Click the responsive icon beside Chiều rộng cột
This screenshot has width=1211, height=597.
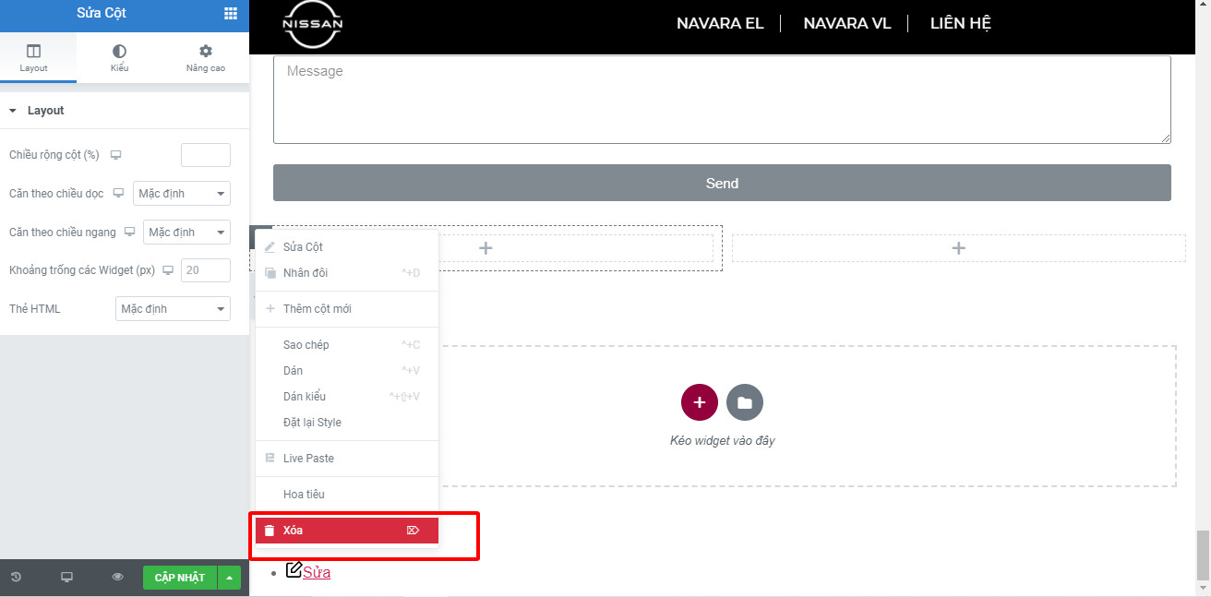click(x=116, y=155)
